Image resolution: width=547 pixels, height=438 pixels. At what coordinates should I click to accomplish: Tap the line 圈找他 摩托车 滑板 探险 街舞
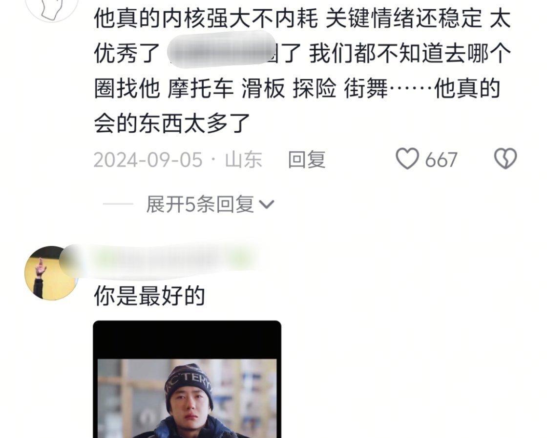tap(297, 88)
